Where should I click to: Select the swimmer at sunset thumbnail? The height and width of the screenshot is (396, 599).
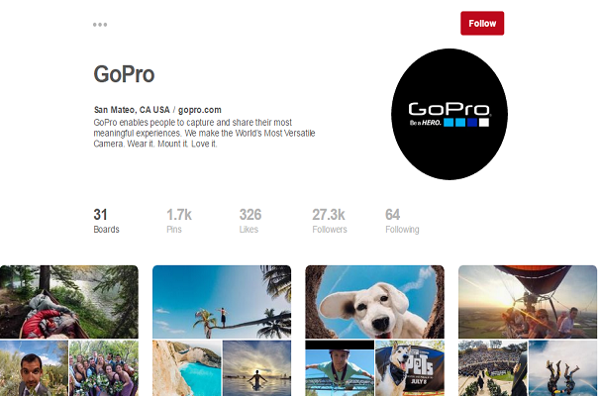[x=256, y=368]
